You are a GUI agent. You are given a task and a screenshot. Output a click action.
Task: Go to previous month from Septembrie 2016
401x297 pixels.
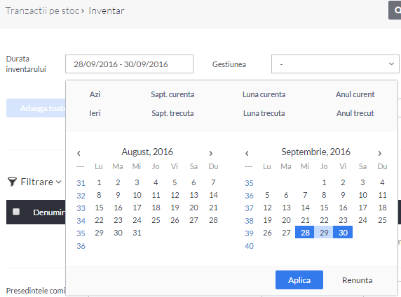pyautogui.click(x=247, y=153)
